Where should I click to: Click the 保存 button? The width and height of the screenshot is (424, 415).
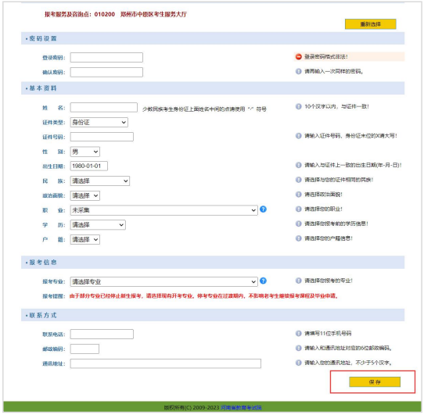coord(375,381)
